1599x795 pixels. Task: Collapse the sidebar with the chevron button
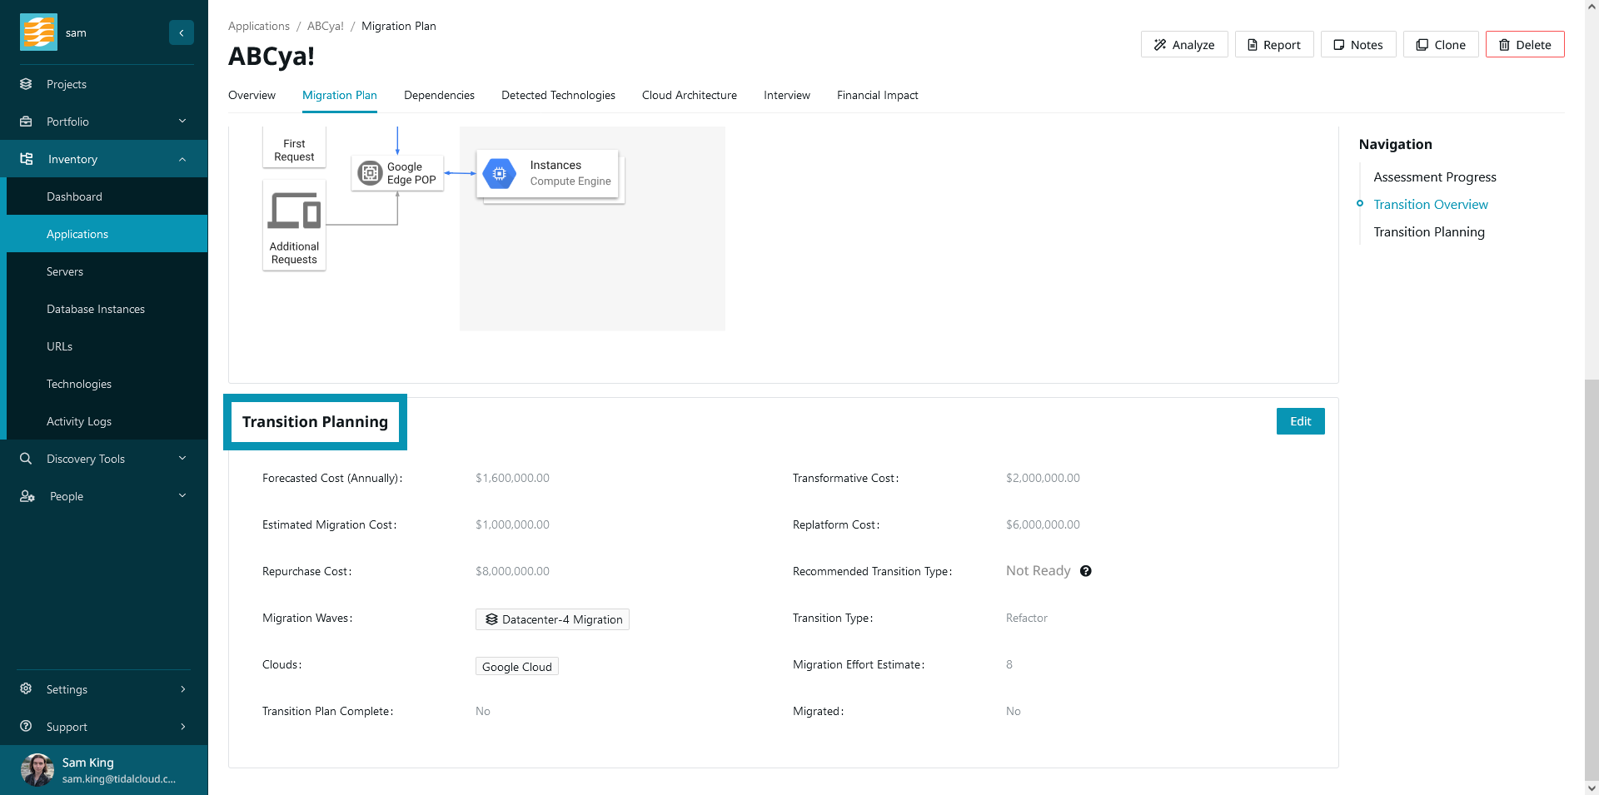click(x=181, y=32)
